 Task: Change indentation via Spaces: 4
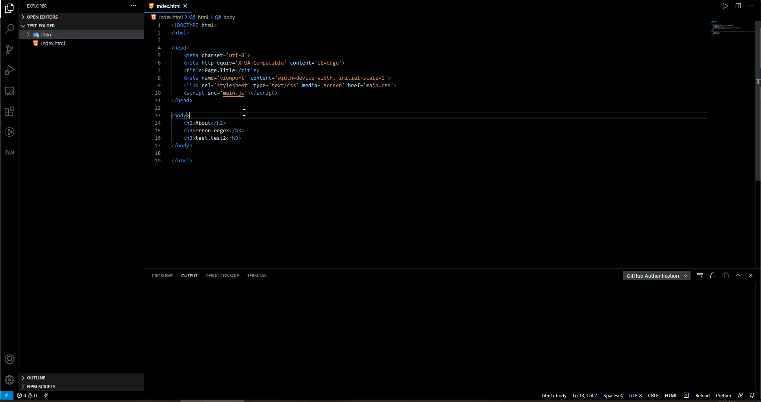[x=613, y=395]
